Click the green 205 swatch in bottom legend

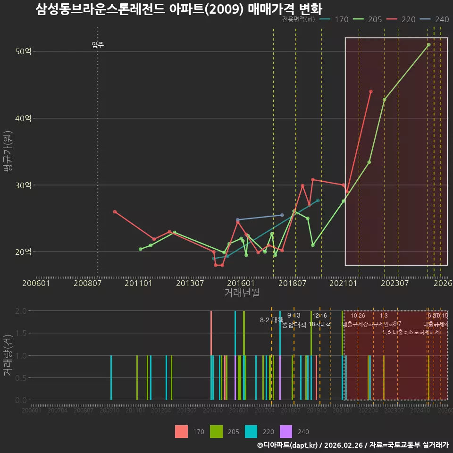pos(216,432)
